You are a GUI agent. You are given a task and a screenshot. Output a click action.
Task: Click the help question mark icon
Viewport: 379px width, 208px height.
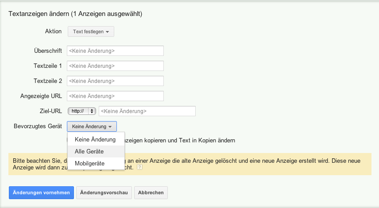pos(140,168)
